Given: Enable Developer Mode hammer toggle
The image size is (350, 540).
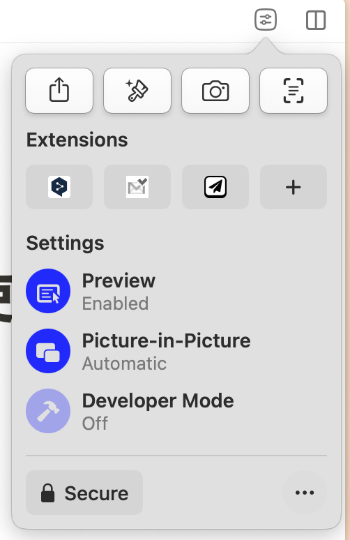Looking at the screenshot, I should tap(48, 411).
